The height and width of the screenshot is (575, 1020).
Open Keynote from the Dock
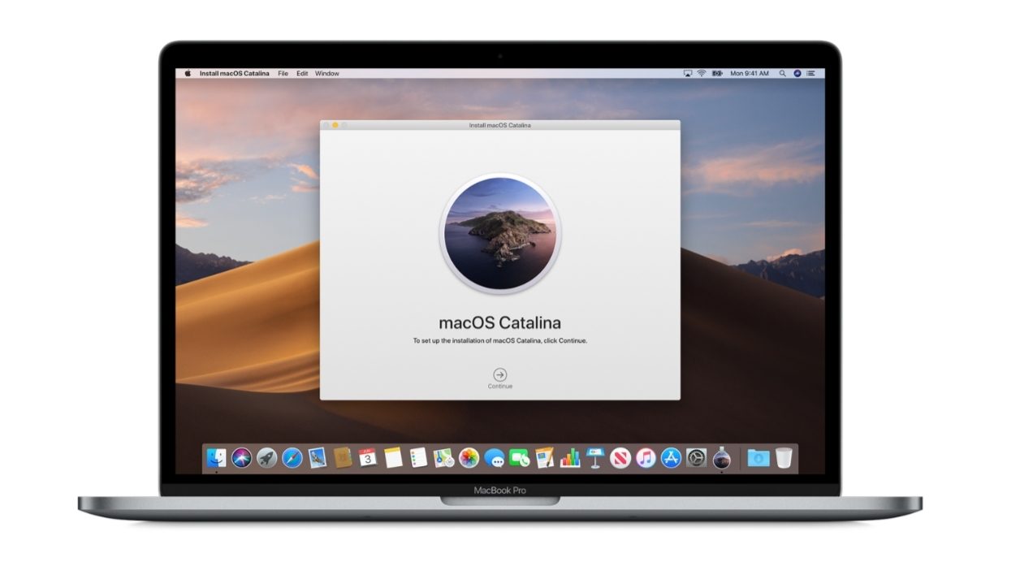click(x=595, y=458)
